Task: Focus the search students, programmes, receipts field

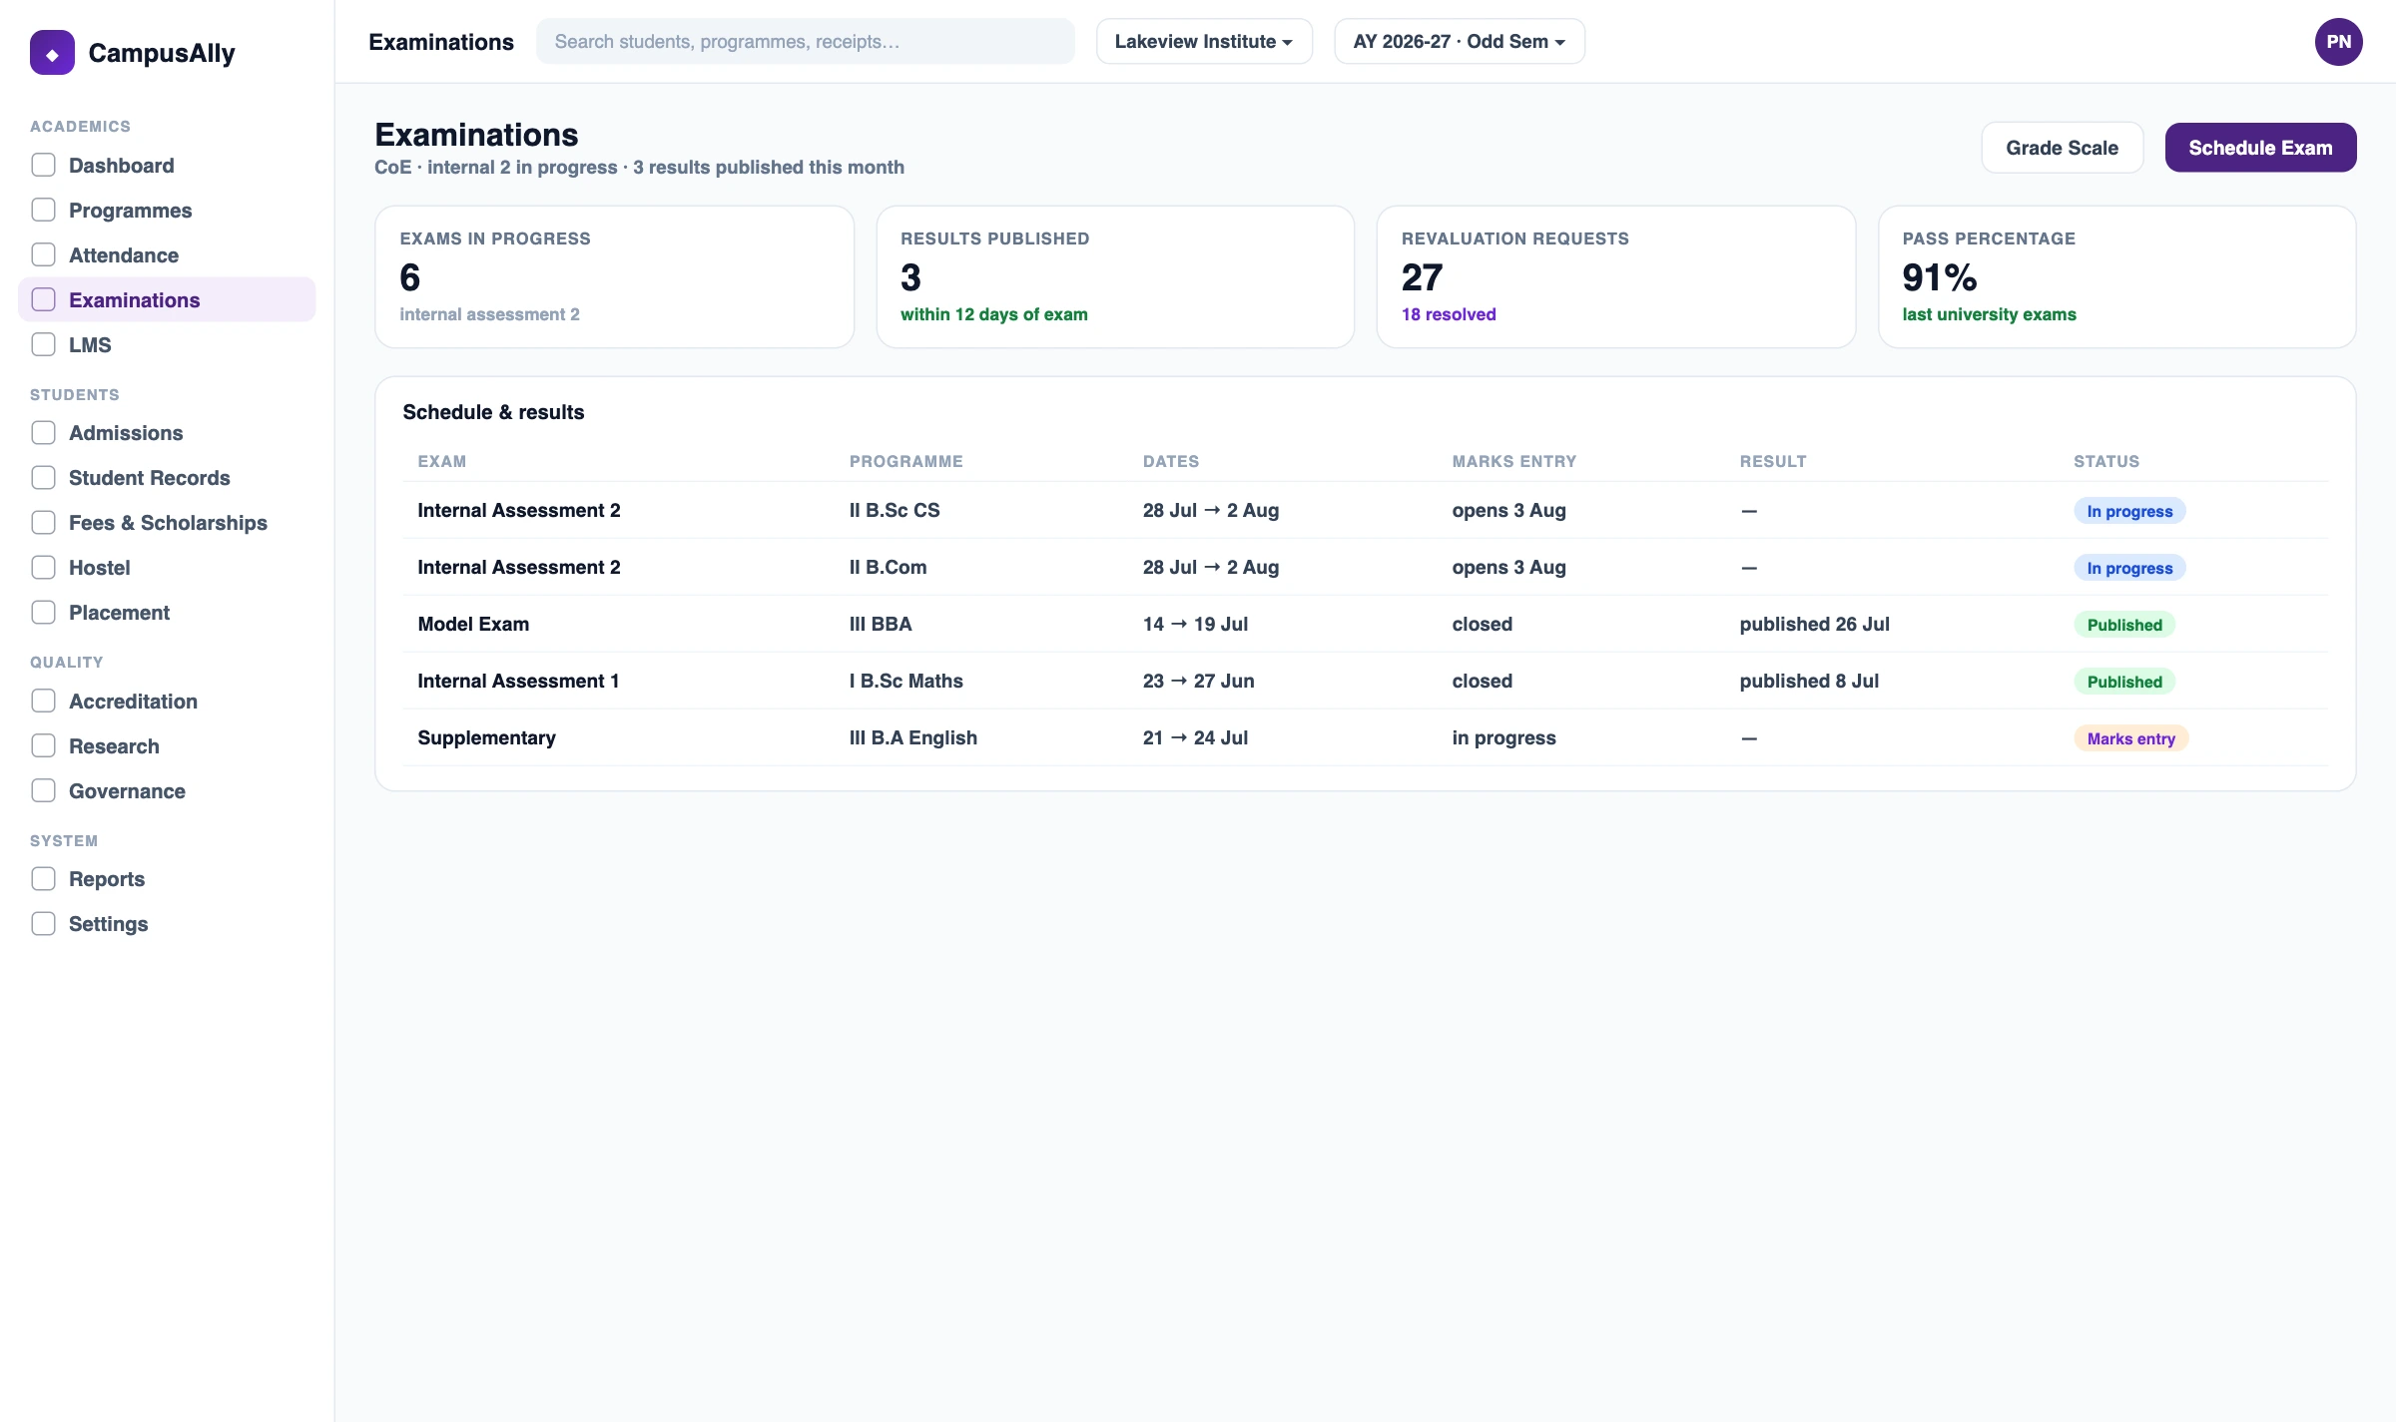Action: [x=806, y=42]
